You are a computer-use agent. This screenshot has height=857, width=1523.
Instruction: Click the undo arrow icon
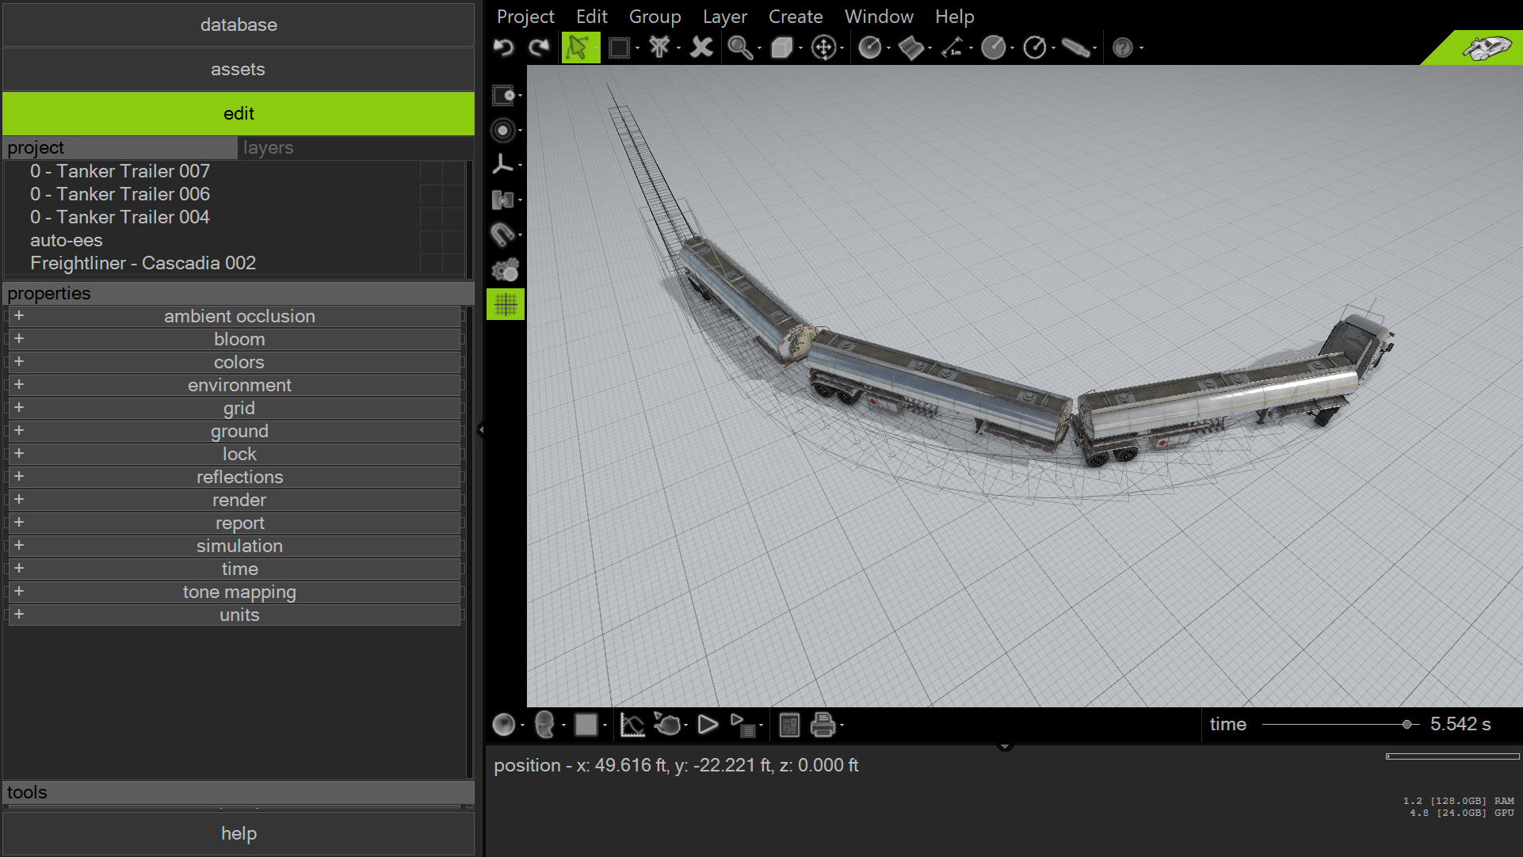[503, 48]
